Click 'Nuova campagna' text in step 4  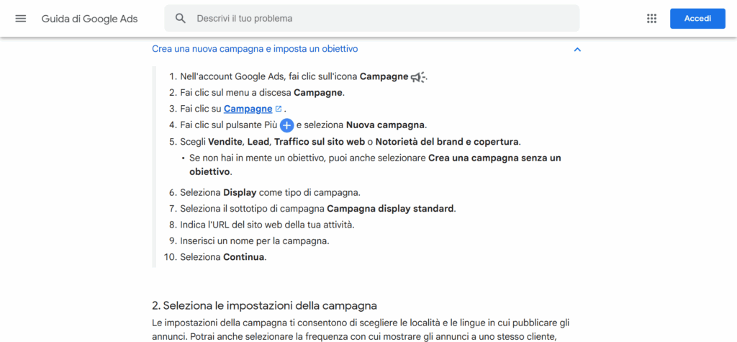[x=386, y=125]
